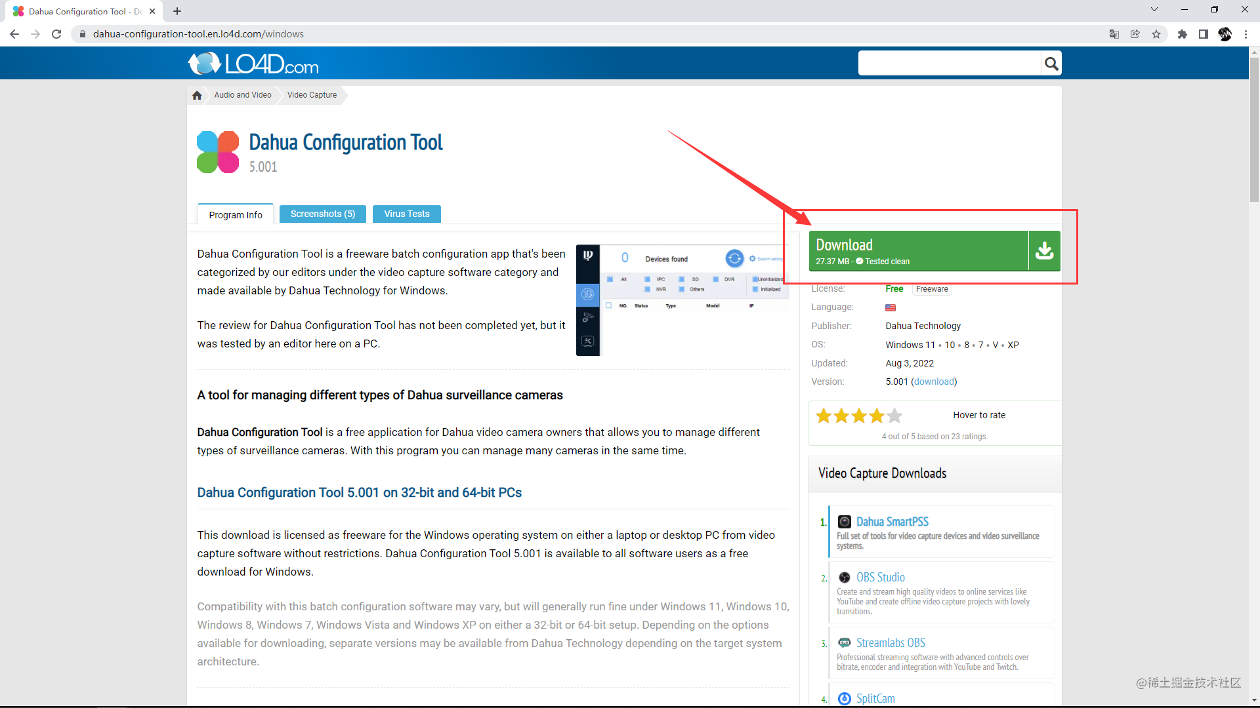Open the Chrome three-dot menu

pyautogui.click(x=1246, y=34)
